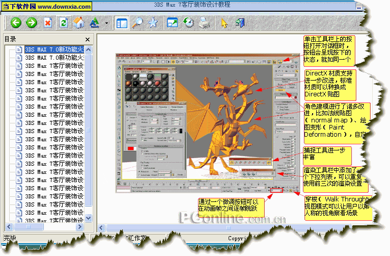The height and width of the screenshot is (256, 390).
Task: Print the page with printer icon
Action: [x=204, y=22]
